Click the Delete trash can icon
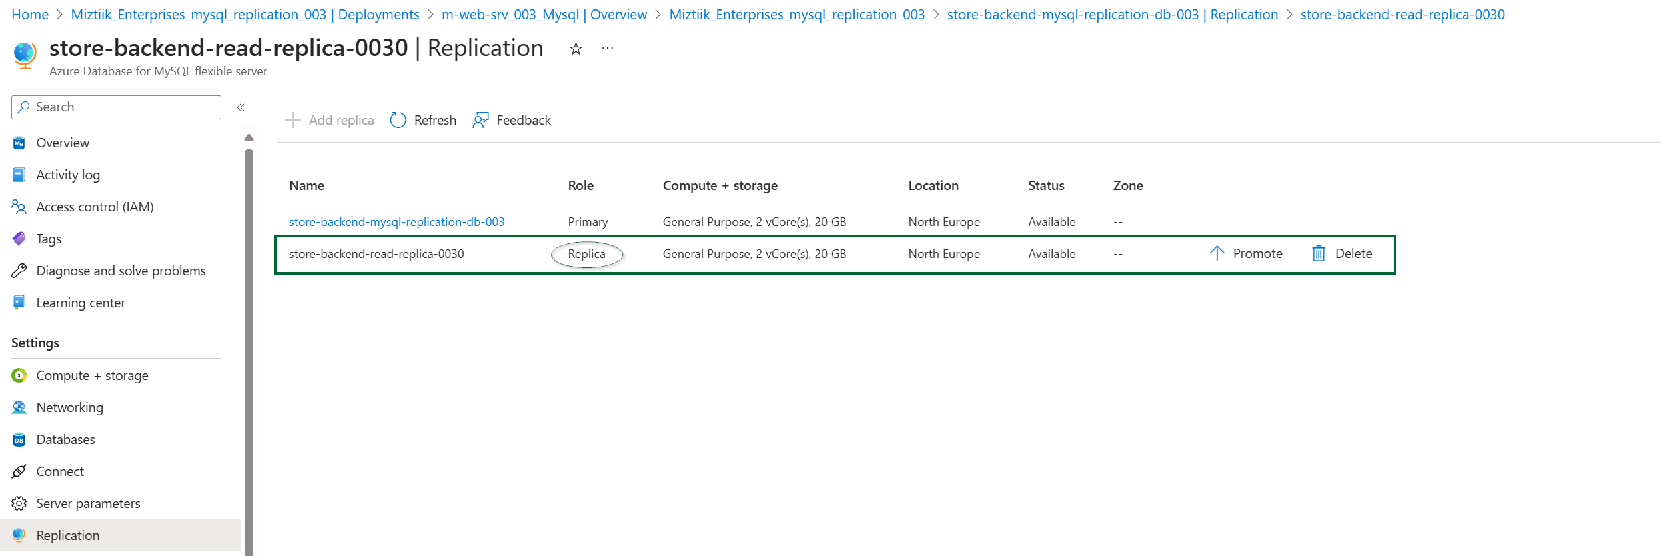The image size is (1661, 556). [x=1319, y=253]
